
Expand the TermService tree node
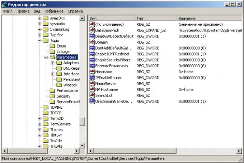pyautogui.click(x=39, y=124)
